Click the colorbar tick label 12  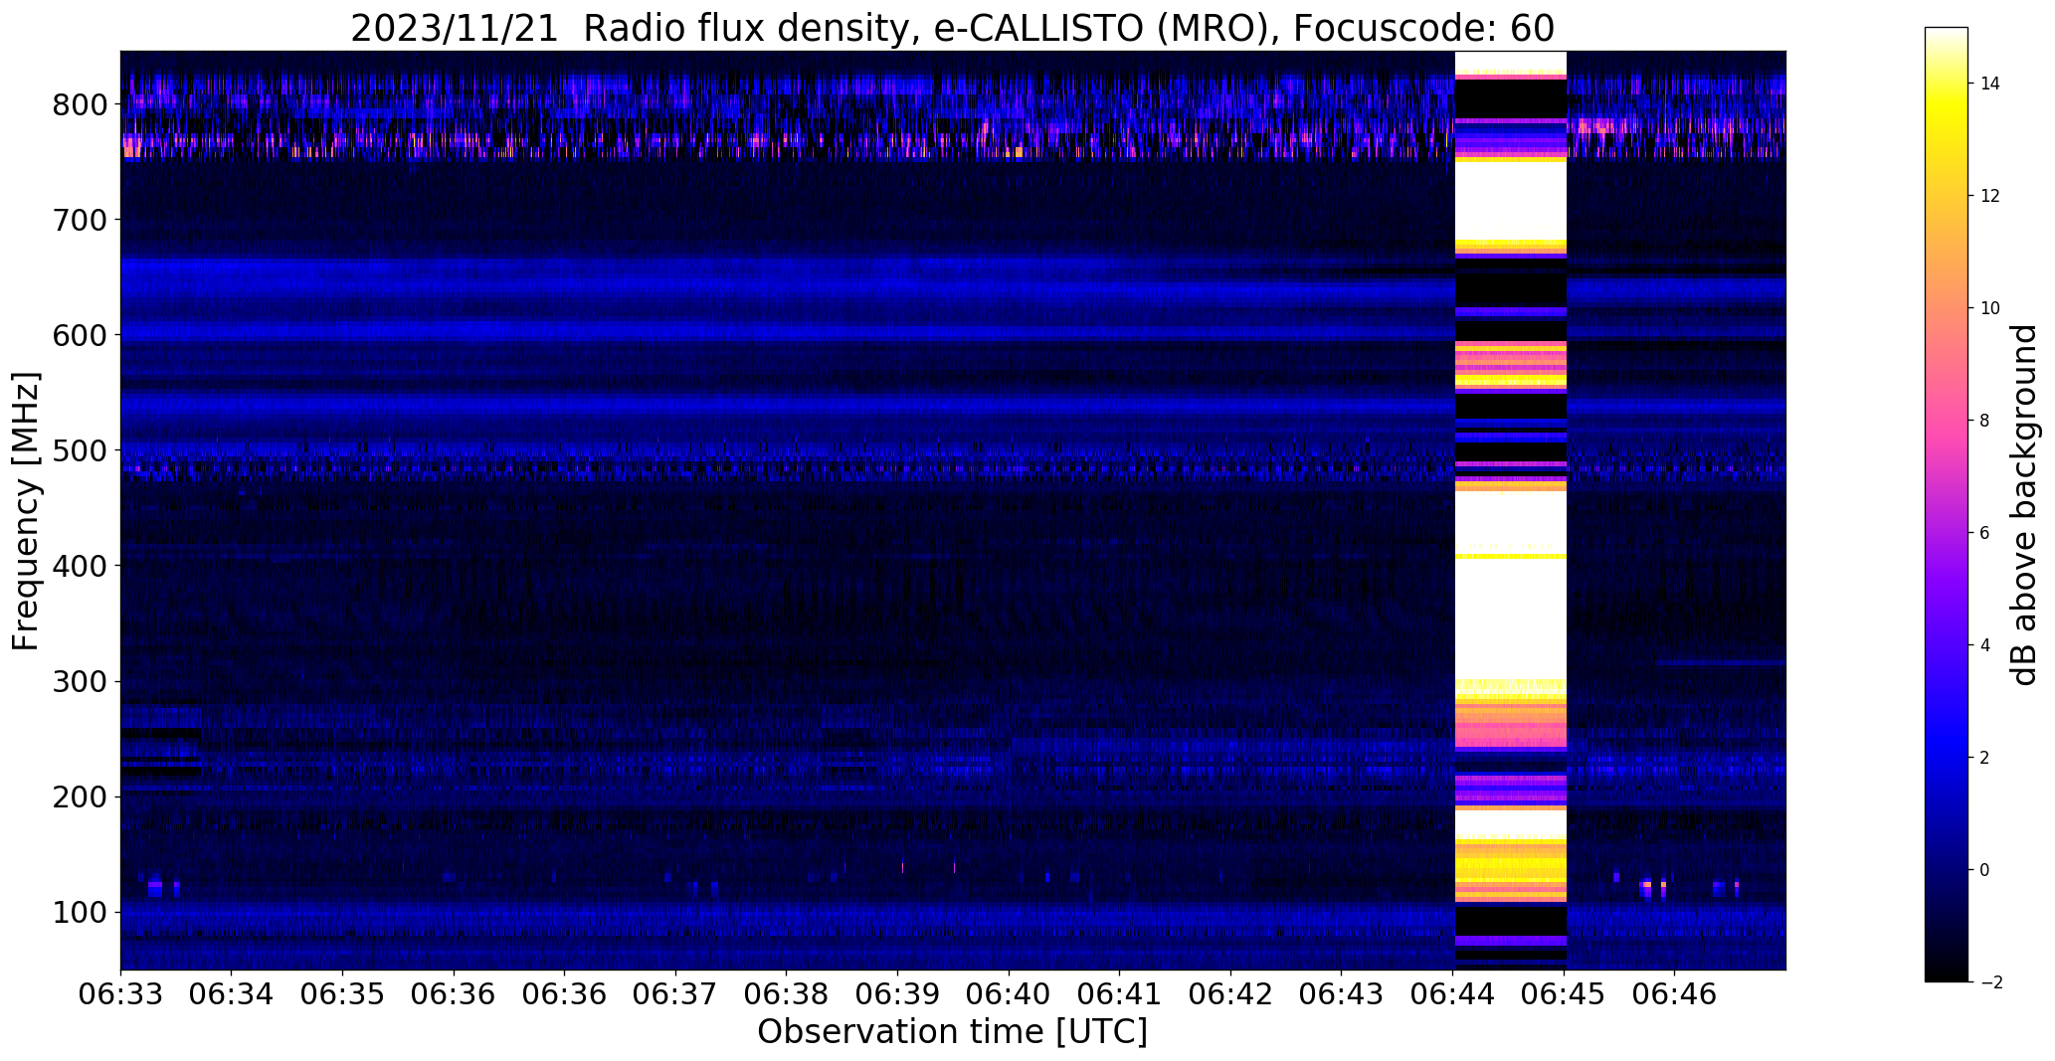point(1990,196)
